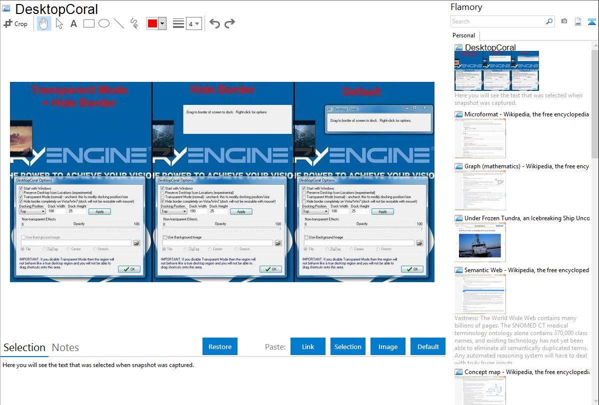Select the Crop tool

click(x=15, y=23)
